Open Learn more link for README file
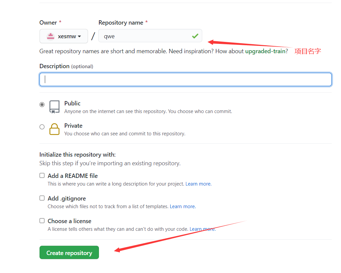This screenshot has width=341, height=273. coord(198,184)
